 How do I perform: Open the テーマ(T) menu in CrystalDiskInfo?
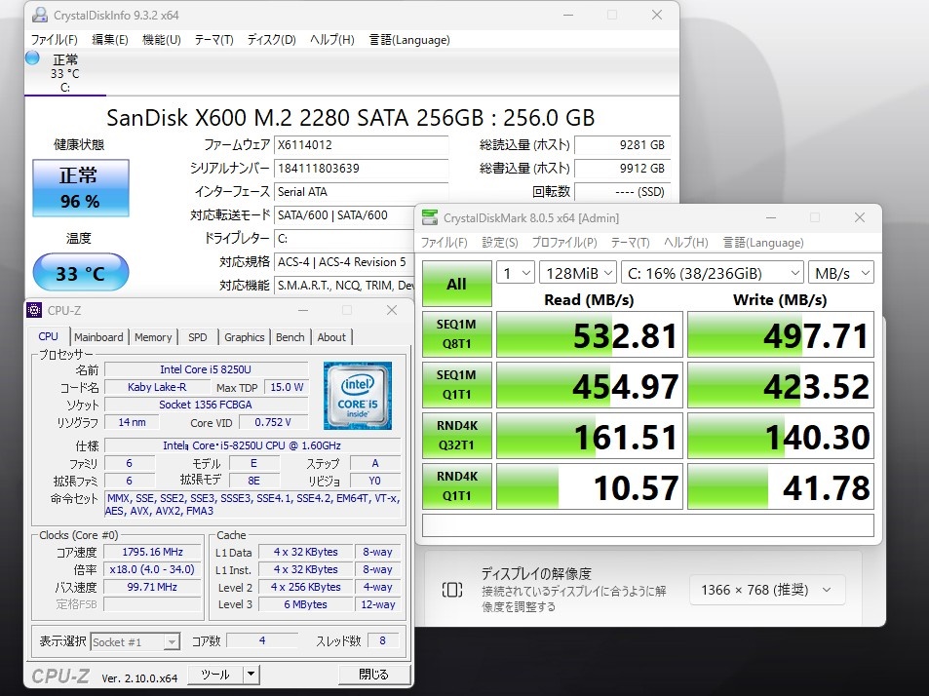[x=213, y=40]
